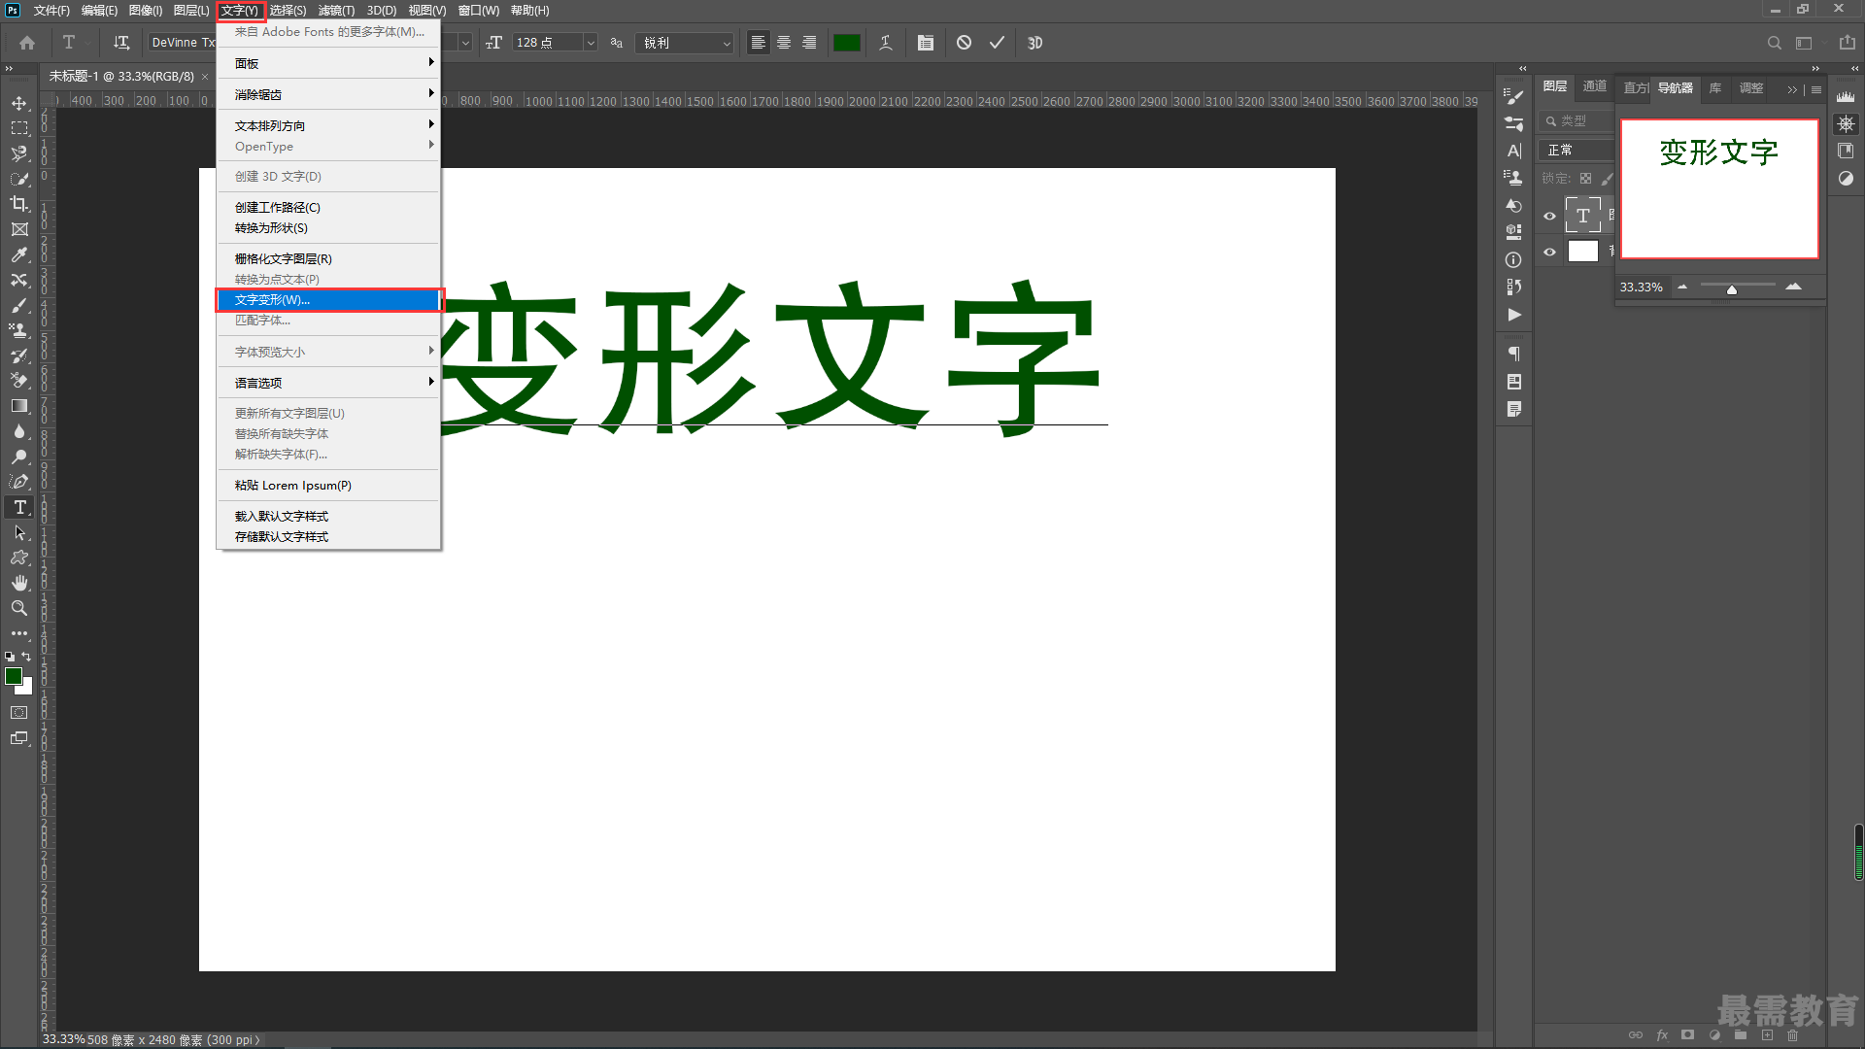The image size is (1865, 1049).
Task: Expand the 语言选项 submenu
Action: [328, 383]
